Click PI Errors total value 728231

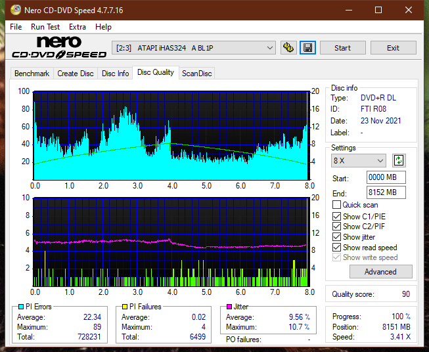(x=89, y=336)
